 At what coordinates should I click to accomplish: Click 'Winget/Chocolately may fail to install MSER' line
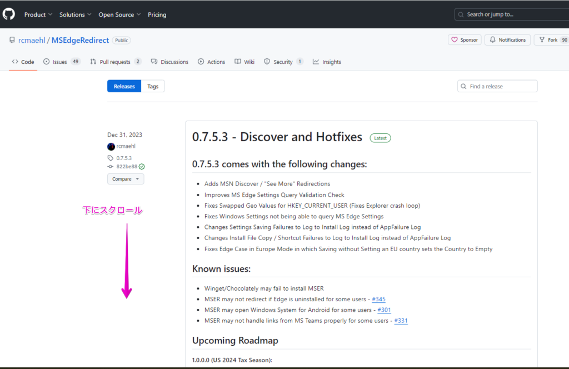(x=264, y=288)
